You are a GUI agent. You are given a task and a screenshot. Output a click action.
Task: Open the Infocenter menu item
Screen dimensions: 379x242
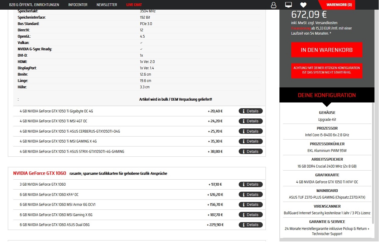pos(78,5)
